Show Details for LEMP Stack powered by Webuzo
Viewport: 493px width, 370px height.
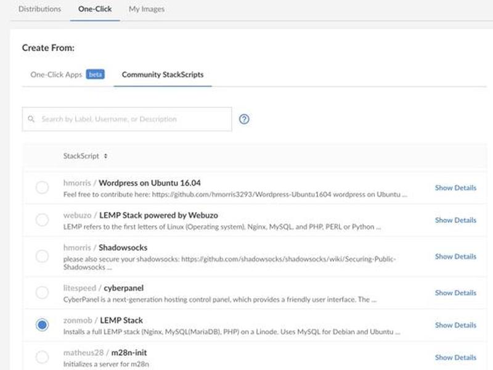455,220
